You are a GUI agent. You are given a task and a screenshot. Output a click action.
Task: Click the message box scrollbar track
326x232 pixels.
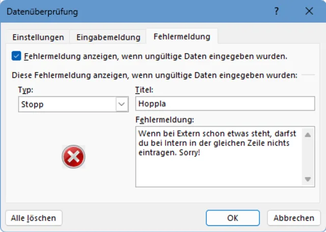[x=308, y=157]
